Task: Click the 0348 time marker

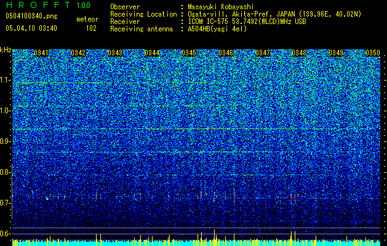Action: pyautogui.click(x=299, y=53)
